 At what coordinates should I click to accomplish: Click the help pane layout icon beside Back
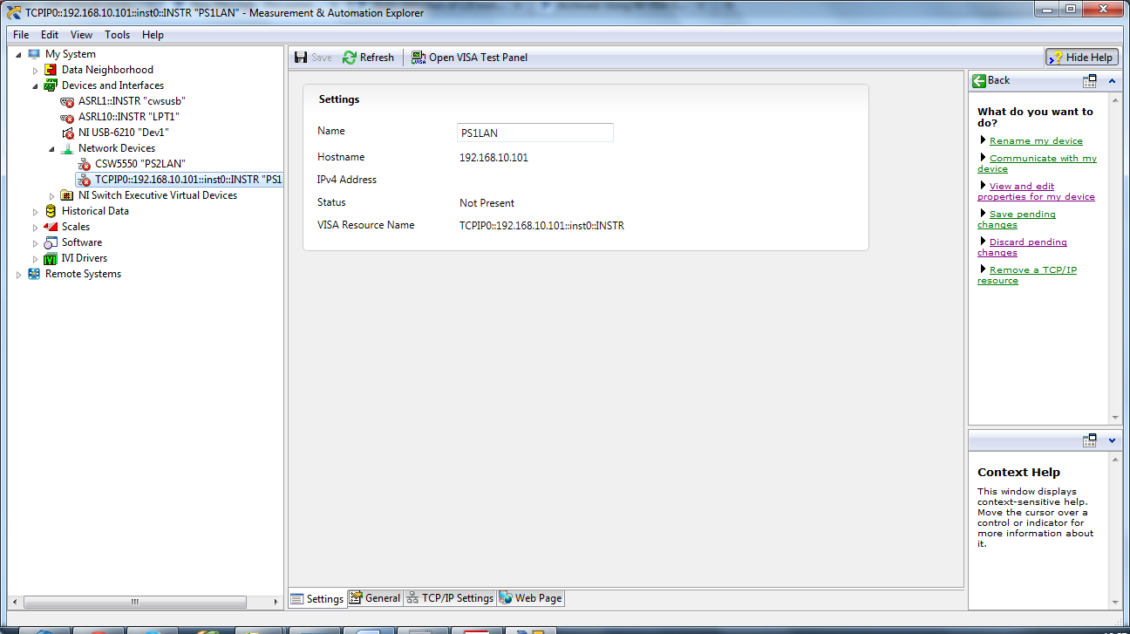pos(1090,80)
